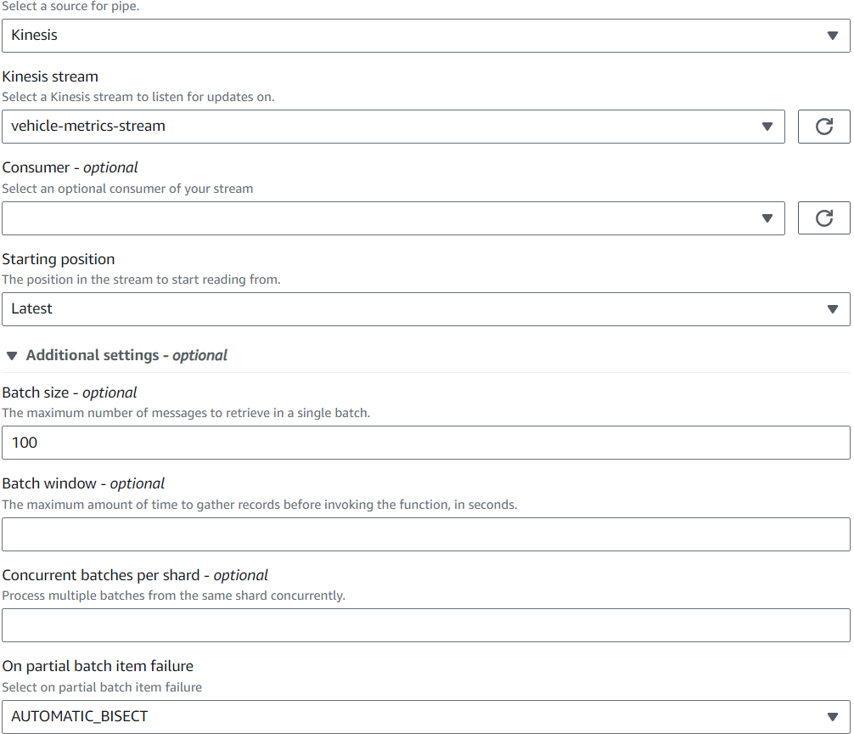Image resolution: width=854 pixels, height=734 pixels.
Task: Click the "Starting position" field label
Action: tap(59, 259)
